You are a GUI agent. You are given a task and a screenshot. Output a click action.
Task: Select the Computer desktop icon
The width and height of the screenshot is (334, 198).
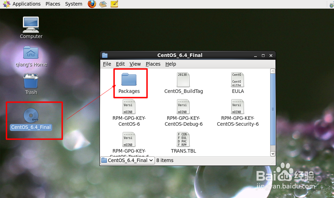pos(31,24)
